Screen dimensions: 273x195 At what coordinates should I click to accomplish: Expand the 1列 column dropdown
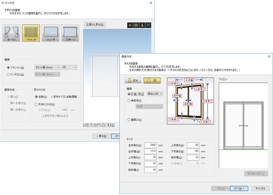(69, 67)
